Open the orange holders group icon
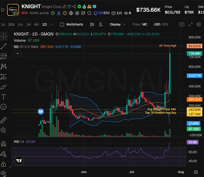Screen dimensions: 204x177 tap(89, 6)
